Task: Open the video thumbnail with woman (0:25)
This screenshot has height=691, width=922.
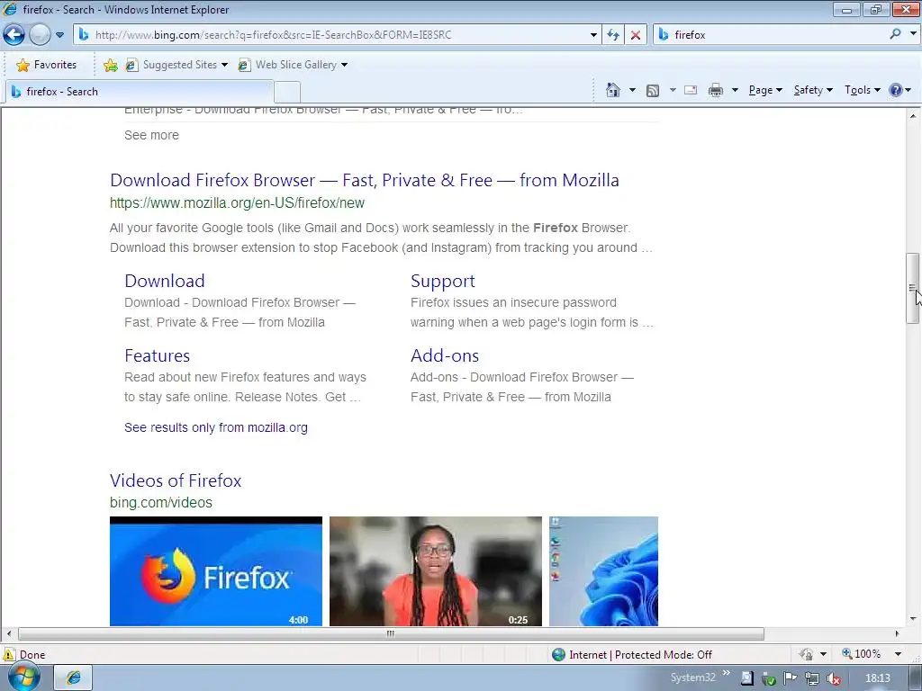Action: click(x=436, y=571)
